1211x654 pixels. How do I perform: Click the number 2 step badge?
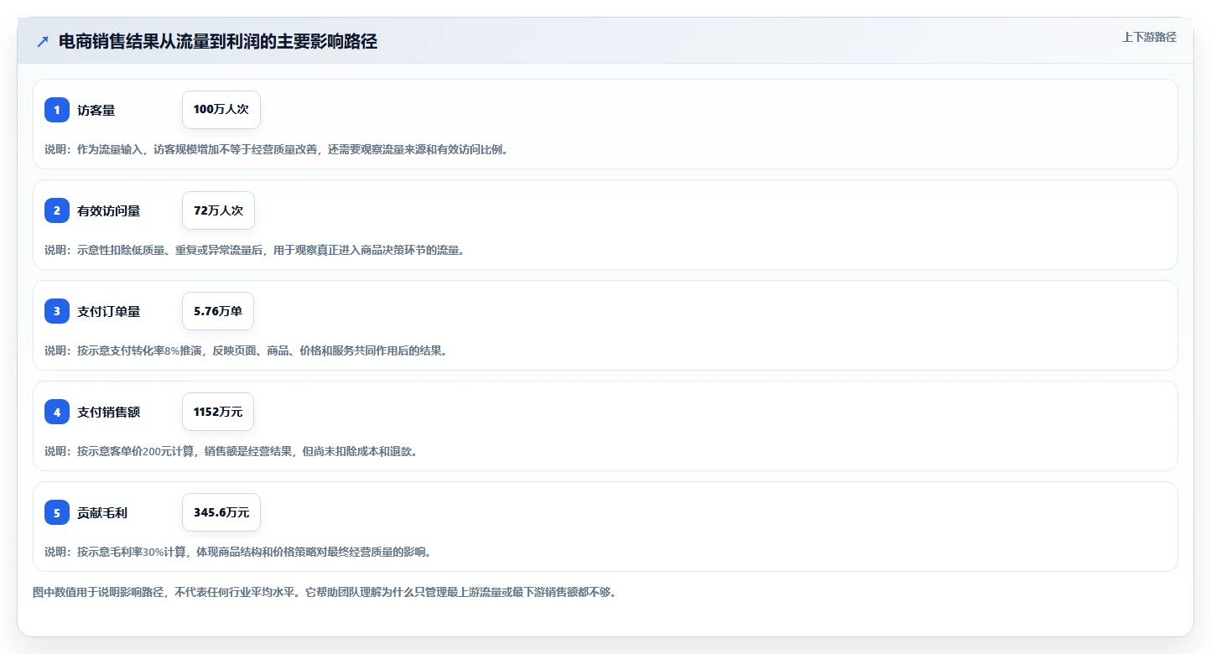[57, 210]
